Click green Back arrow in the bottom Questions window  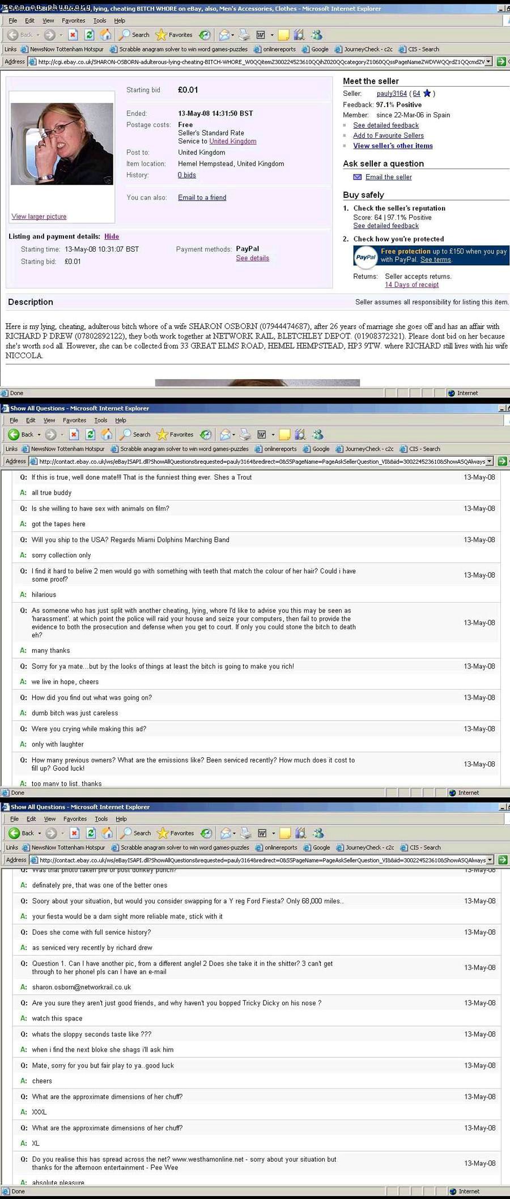[14, 833]
